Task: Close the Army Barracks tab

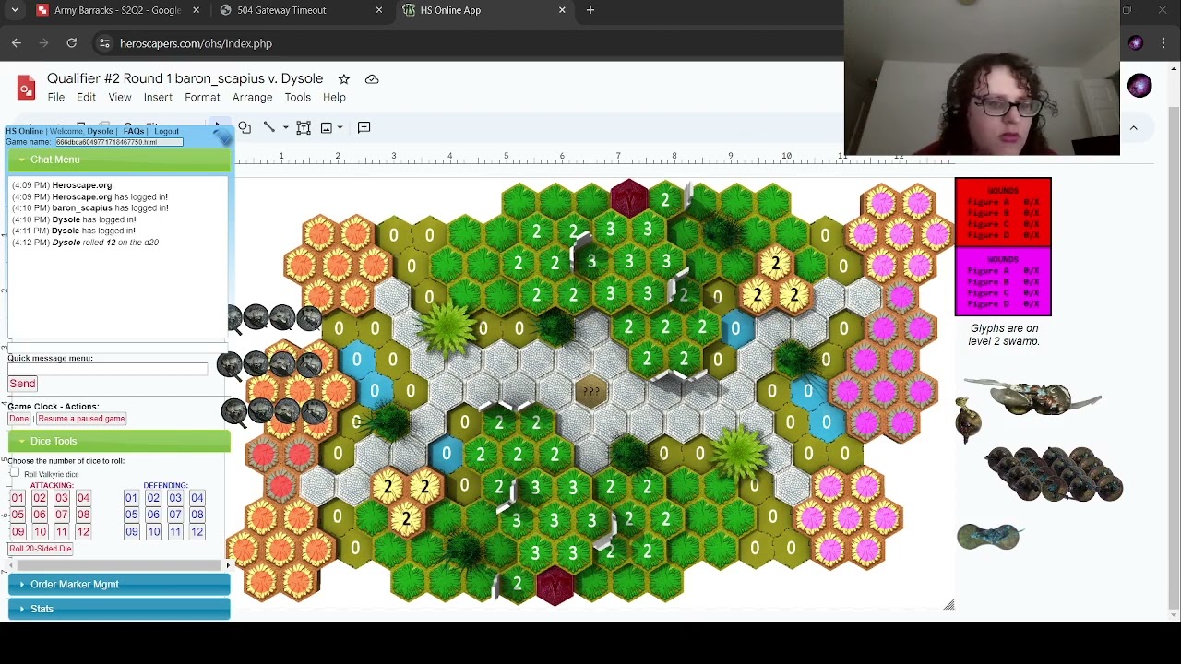Action: (x=196, y=10)
